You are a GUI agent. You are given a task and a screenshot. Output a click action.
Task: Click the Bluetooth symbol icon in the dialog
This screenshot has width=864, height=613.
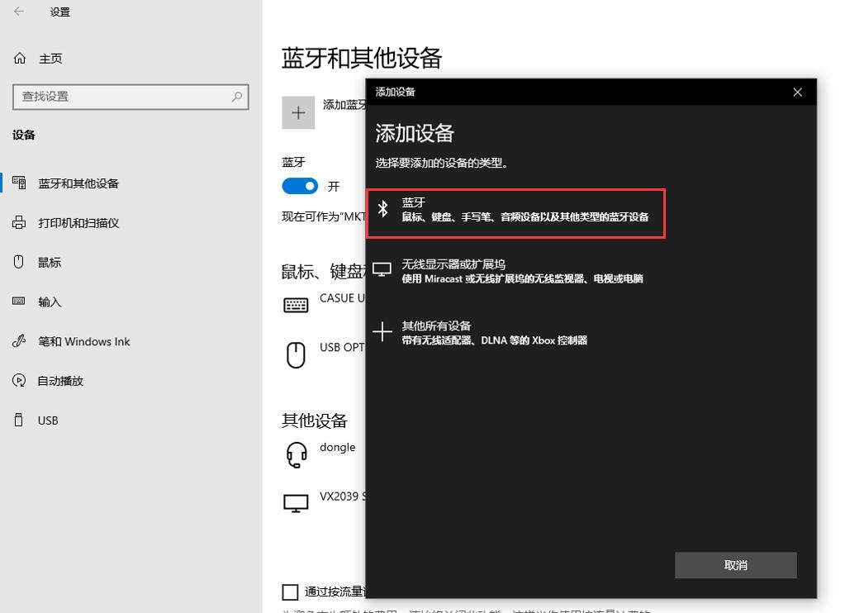tap(383, 209)
